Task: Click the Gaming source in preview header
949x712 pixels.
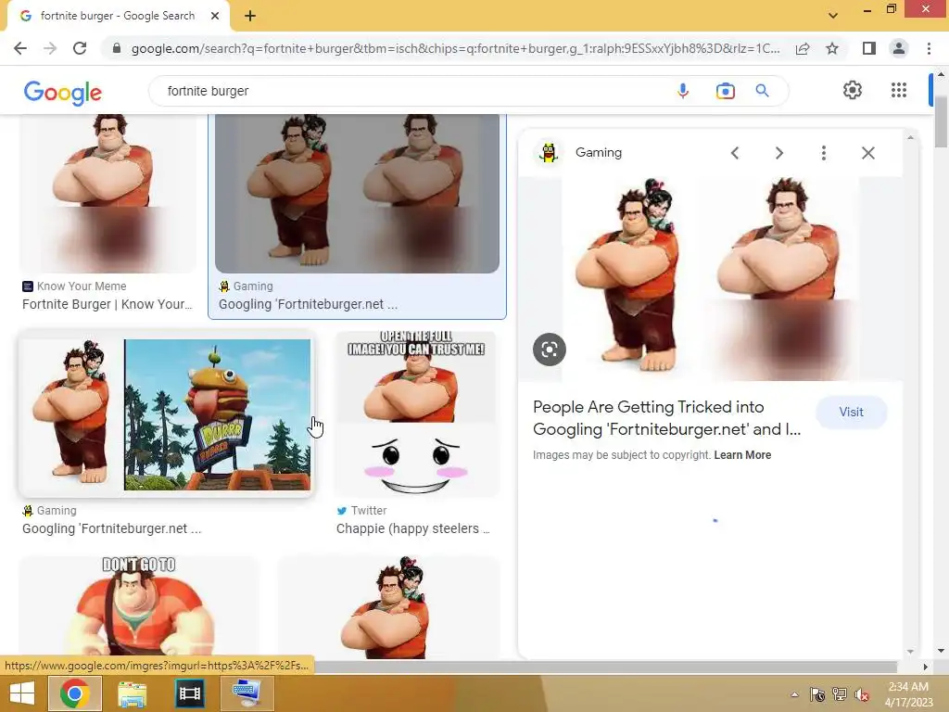Action: [x=599, y=153]
